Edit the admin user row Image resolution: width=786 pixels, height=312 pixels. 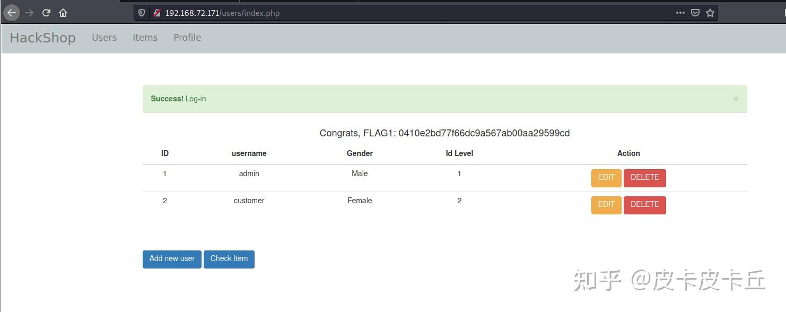coord(606,178)
